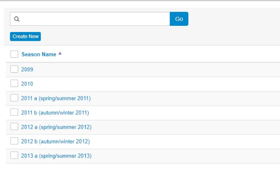280x175 pixels.
Task: Check the box for season 2009
Action: 14,69
